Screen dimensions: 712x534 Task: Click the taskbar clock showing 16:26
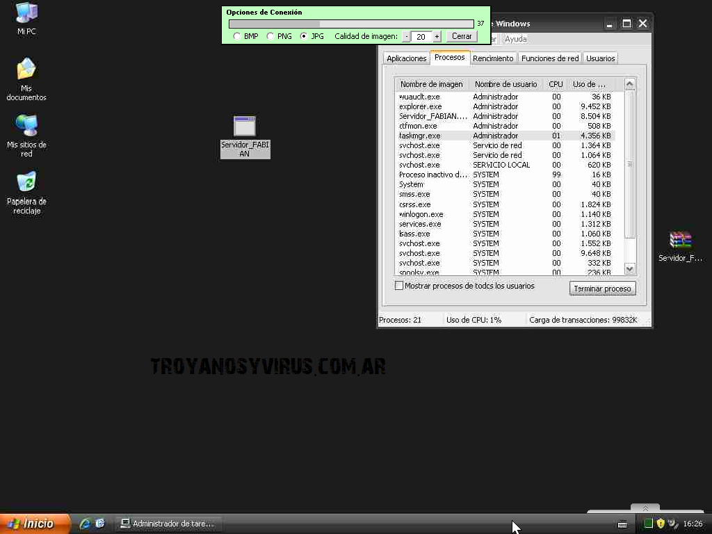click(x=693, y=524)
